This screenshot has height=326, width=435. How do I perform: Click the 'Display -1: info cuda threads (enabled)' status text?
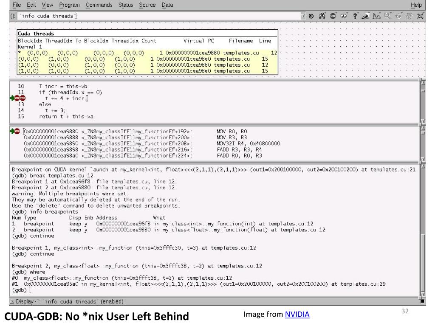click(x=70, y=302)
